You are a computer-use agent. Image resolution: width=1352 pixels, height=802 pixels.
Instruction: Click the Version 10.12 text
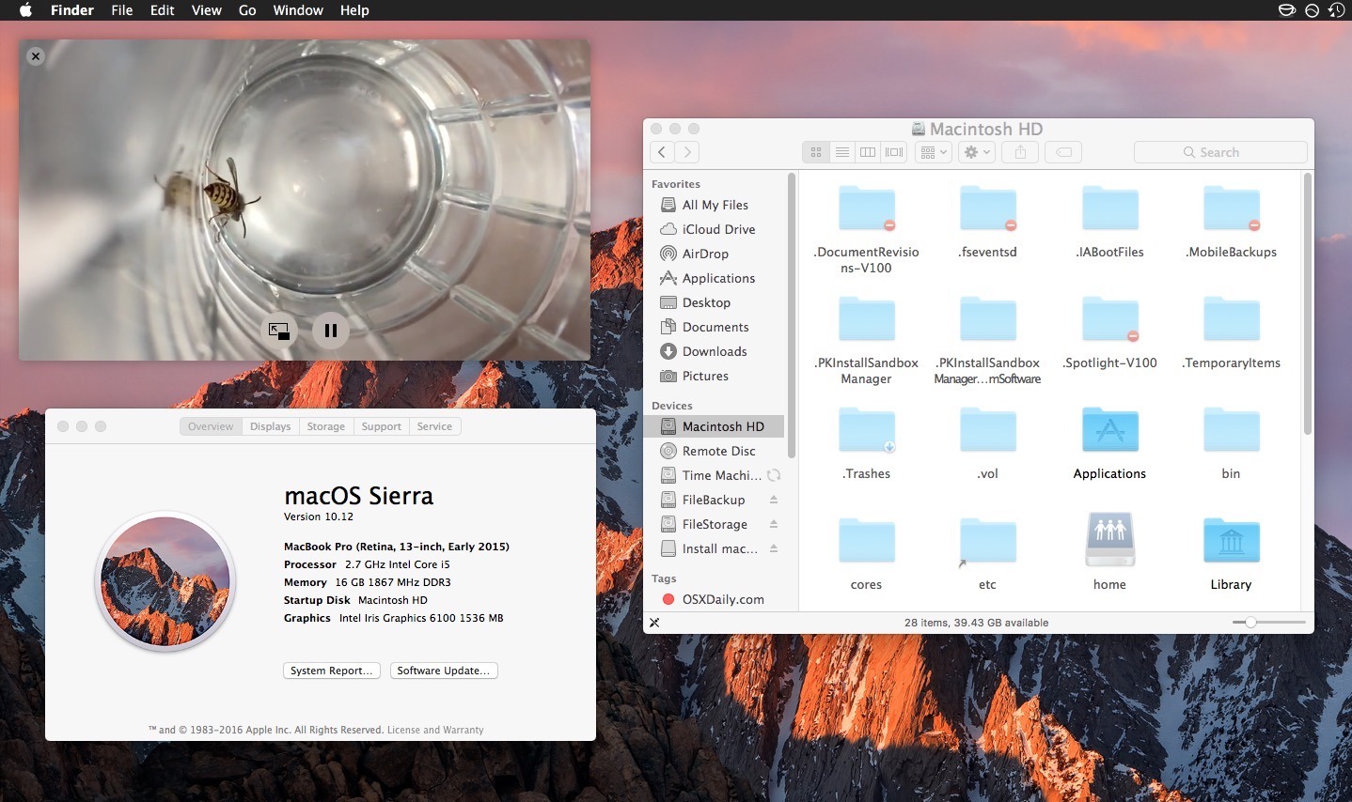pyautogui.click(x=319, y=517)
